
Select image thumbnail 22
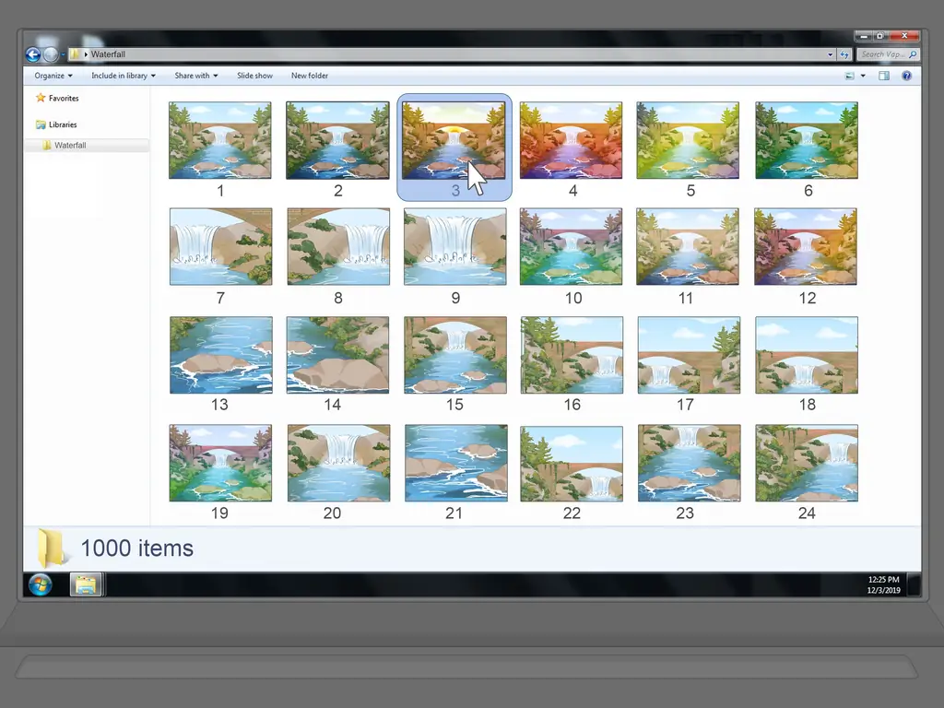coord(572,464)
